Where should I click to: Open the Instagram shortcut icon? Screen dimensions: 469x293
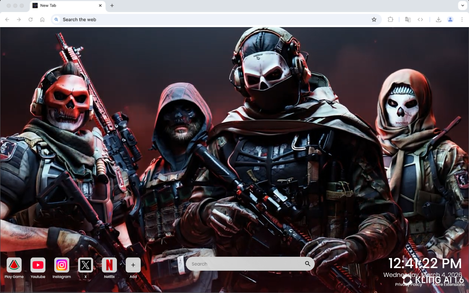click(x=62, y=265)
